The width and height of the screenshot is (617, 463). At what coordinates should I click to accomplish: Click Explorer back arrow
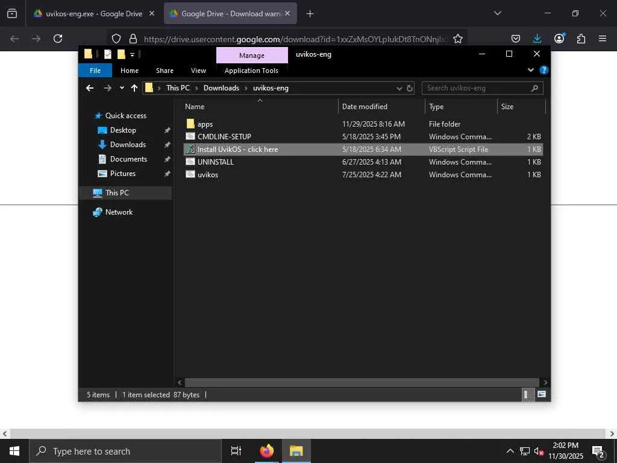90,88
